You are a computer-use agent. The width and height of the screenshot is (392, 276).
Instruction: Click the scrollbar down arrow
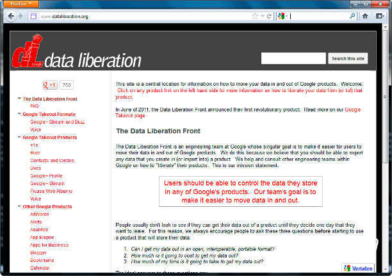[385, 270]
